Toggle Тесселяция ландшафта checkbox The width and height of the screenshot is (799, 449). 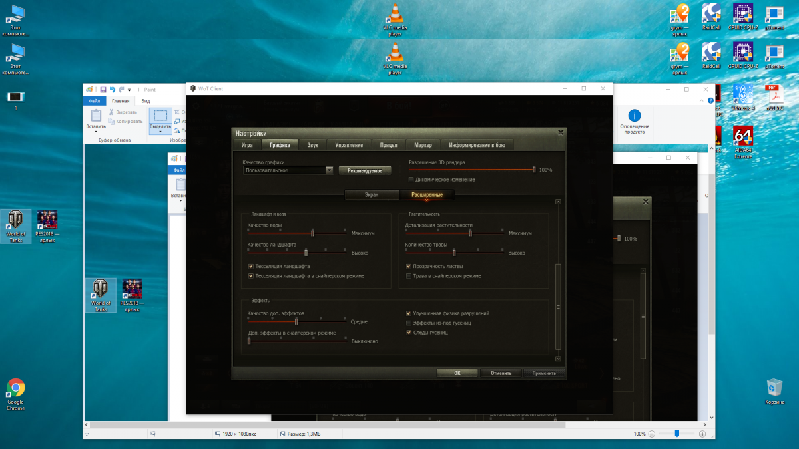[x=250, y=266]
